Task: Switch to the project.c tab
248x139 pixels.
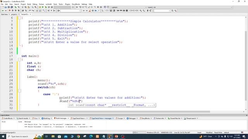Action: pos(14,14)
